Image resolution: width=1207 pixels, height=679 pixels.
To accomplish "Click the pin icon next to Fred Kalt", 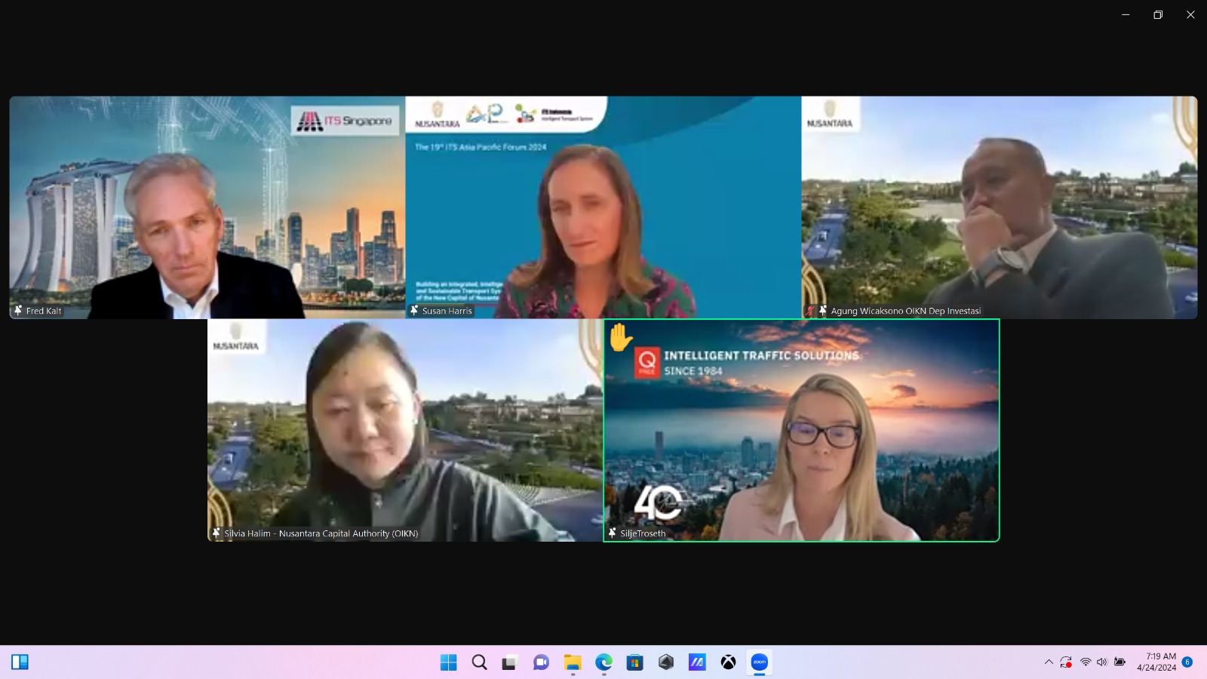I will click(x=18, y=311).
